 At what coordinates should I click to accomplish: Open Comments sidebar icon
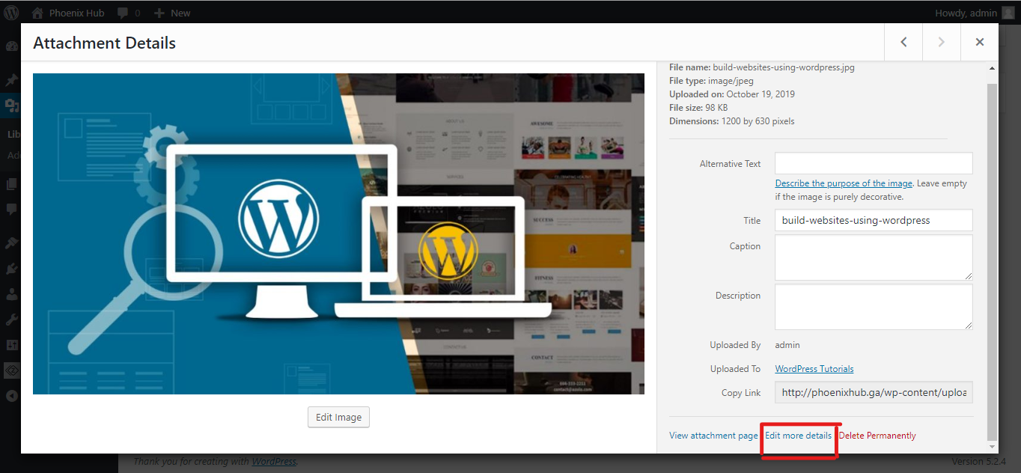pos(11,209)
